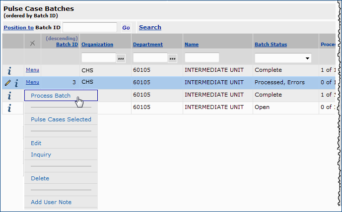The width and height of the screenshot is (342, 212).
Task: Expand the Batch Status filter dropdown
Action: pyautogui.click(x=308, y=58)
